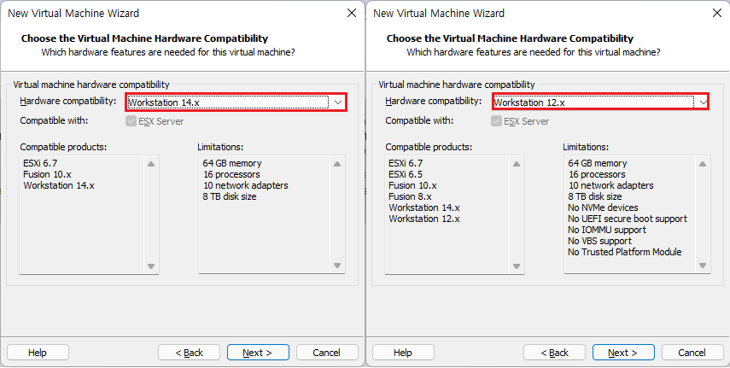Select Workstation 14.x in left wizard's product list

59,185
